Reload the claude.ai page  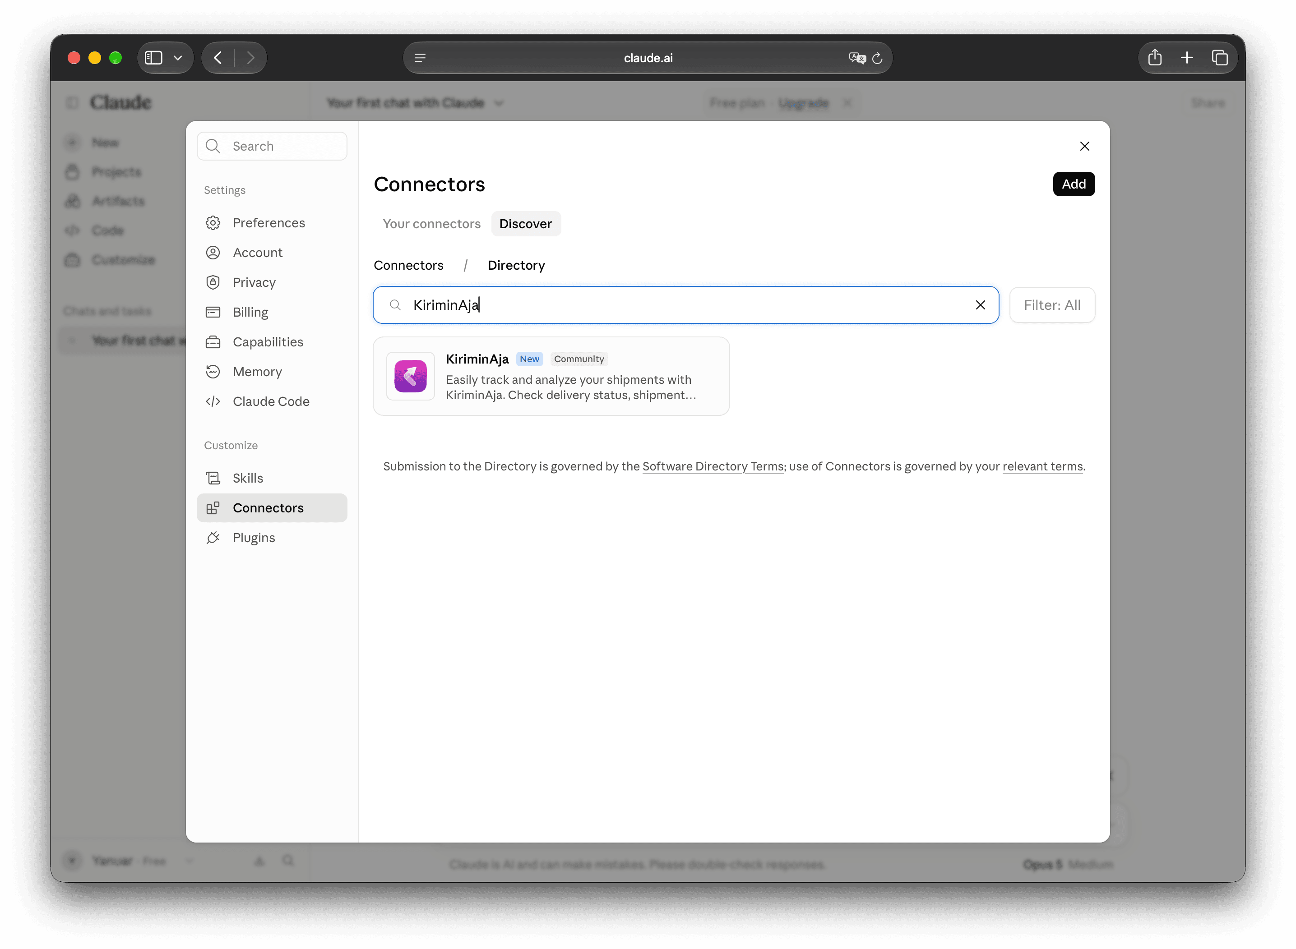[x=876, y=58]
